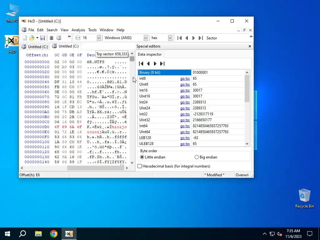Open the Recycle Bin desktop icon
This screenshot has height=240, width=320.
304,198
